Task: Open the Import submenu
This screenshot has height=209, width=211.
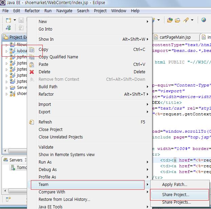Action: 90,104
